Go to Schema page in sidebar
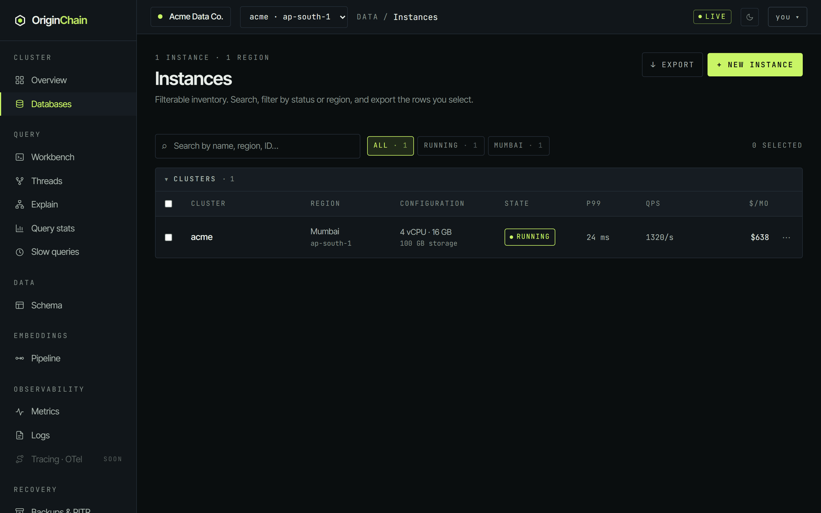This screenshot has height=513, width=821. tap(68, 305)
